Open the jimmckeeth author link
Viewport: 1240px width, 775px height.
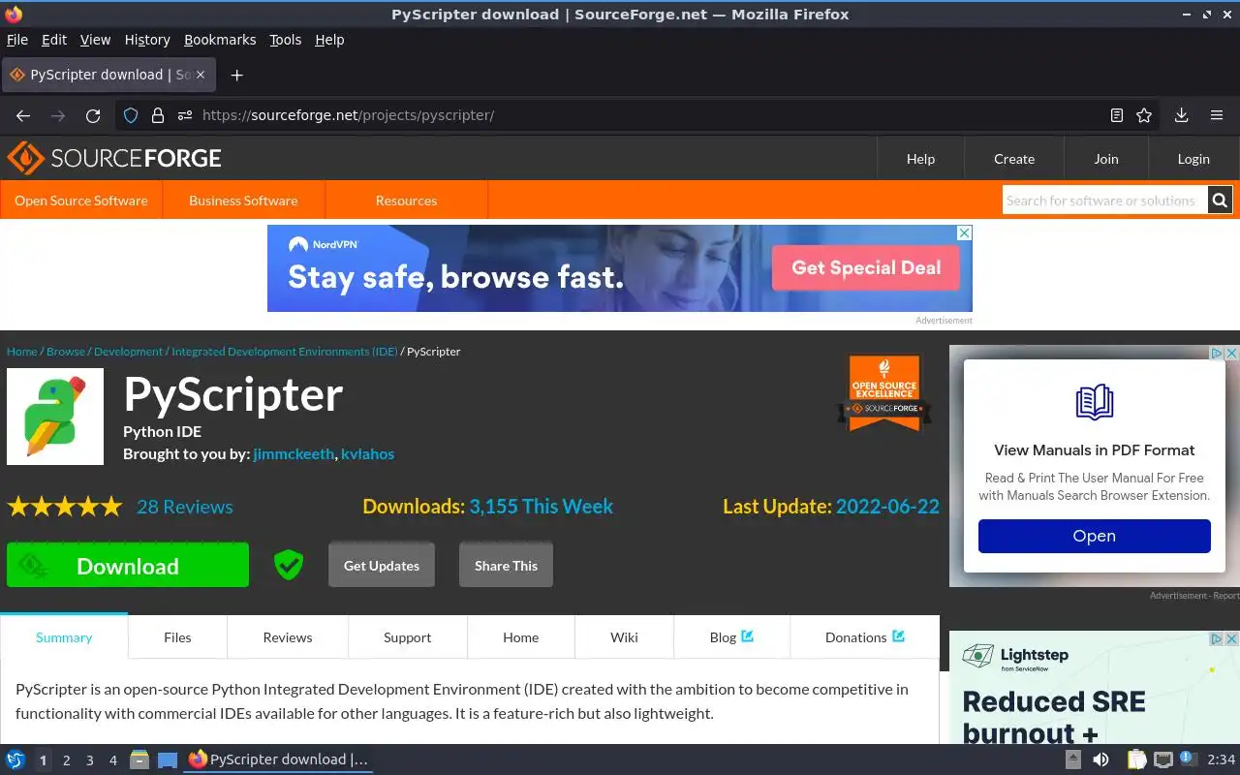tap(294, 453)
